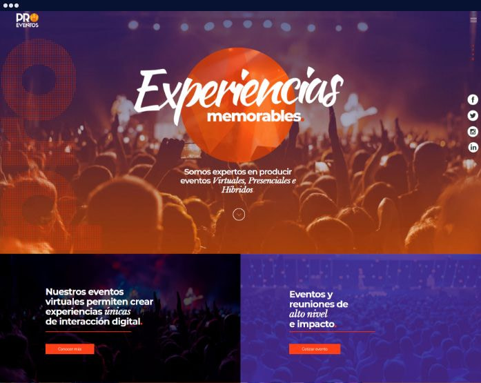481x383 pixels.
Task: Click the Experiencias script headline
Action: [x=239, y=92]
